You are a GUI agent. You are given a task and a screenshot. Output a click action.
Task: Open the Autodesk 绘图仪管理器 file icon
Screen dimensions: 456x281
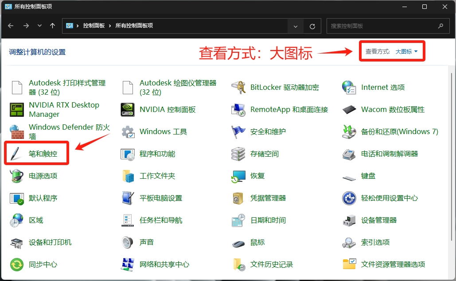coord(128,87)
